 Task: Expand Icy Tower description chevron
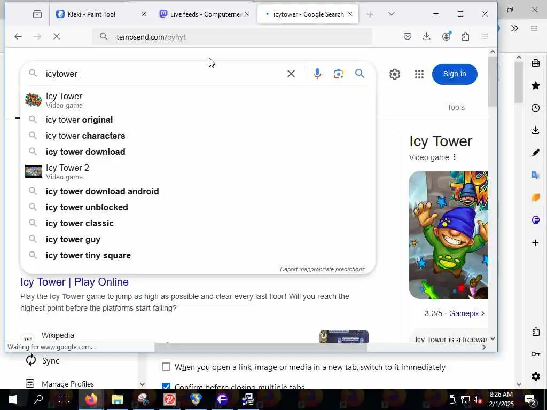(493, 338)
